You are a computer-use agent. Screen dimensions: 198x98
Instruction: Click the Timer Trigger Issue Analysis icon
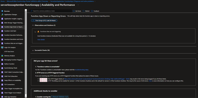coord(2,93)
